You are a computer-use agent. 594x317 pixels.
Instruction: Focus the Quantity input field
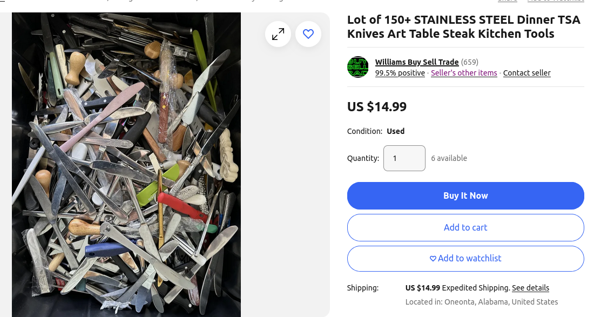click(x=404, y=158)
